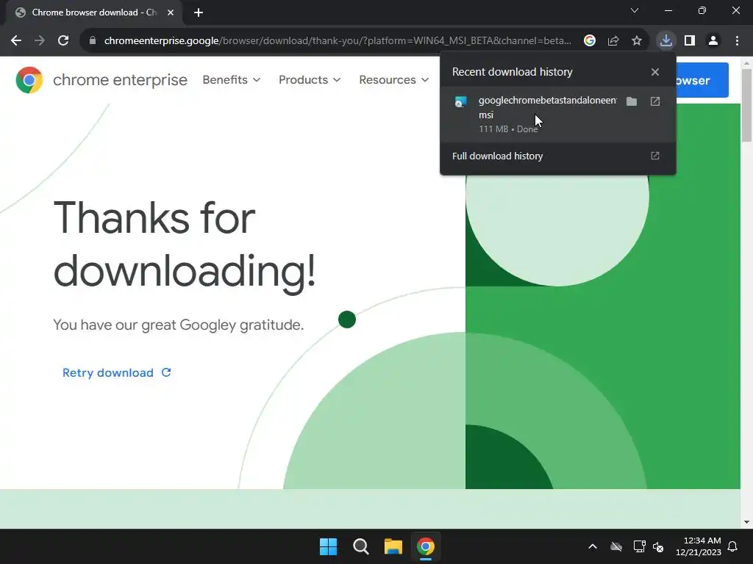Expand the Resources menu
The width and height of the screenshot is (753, 564).
394,79
